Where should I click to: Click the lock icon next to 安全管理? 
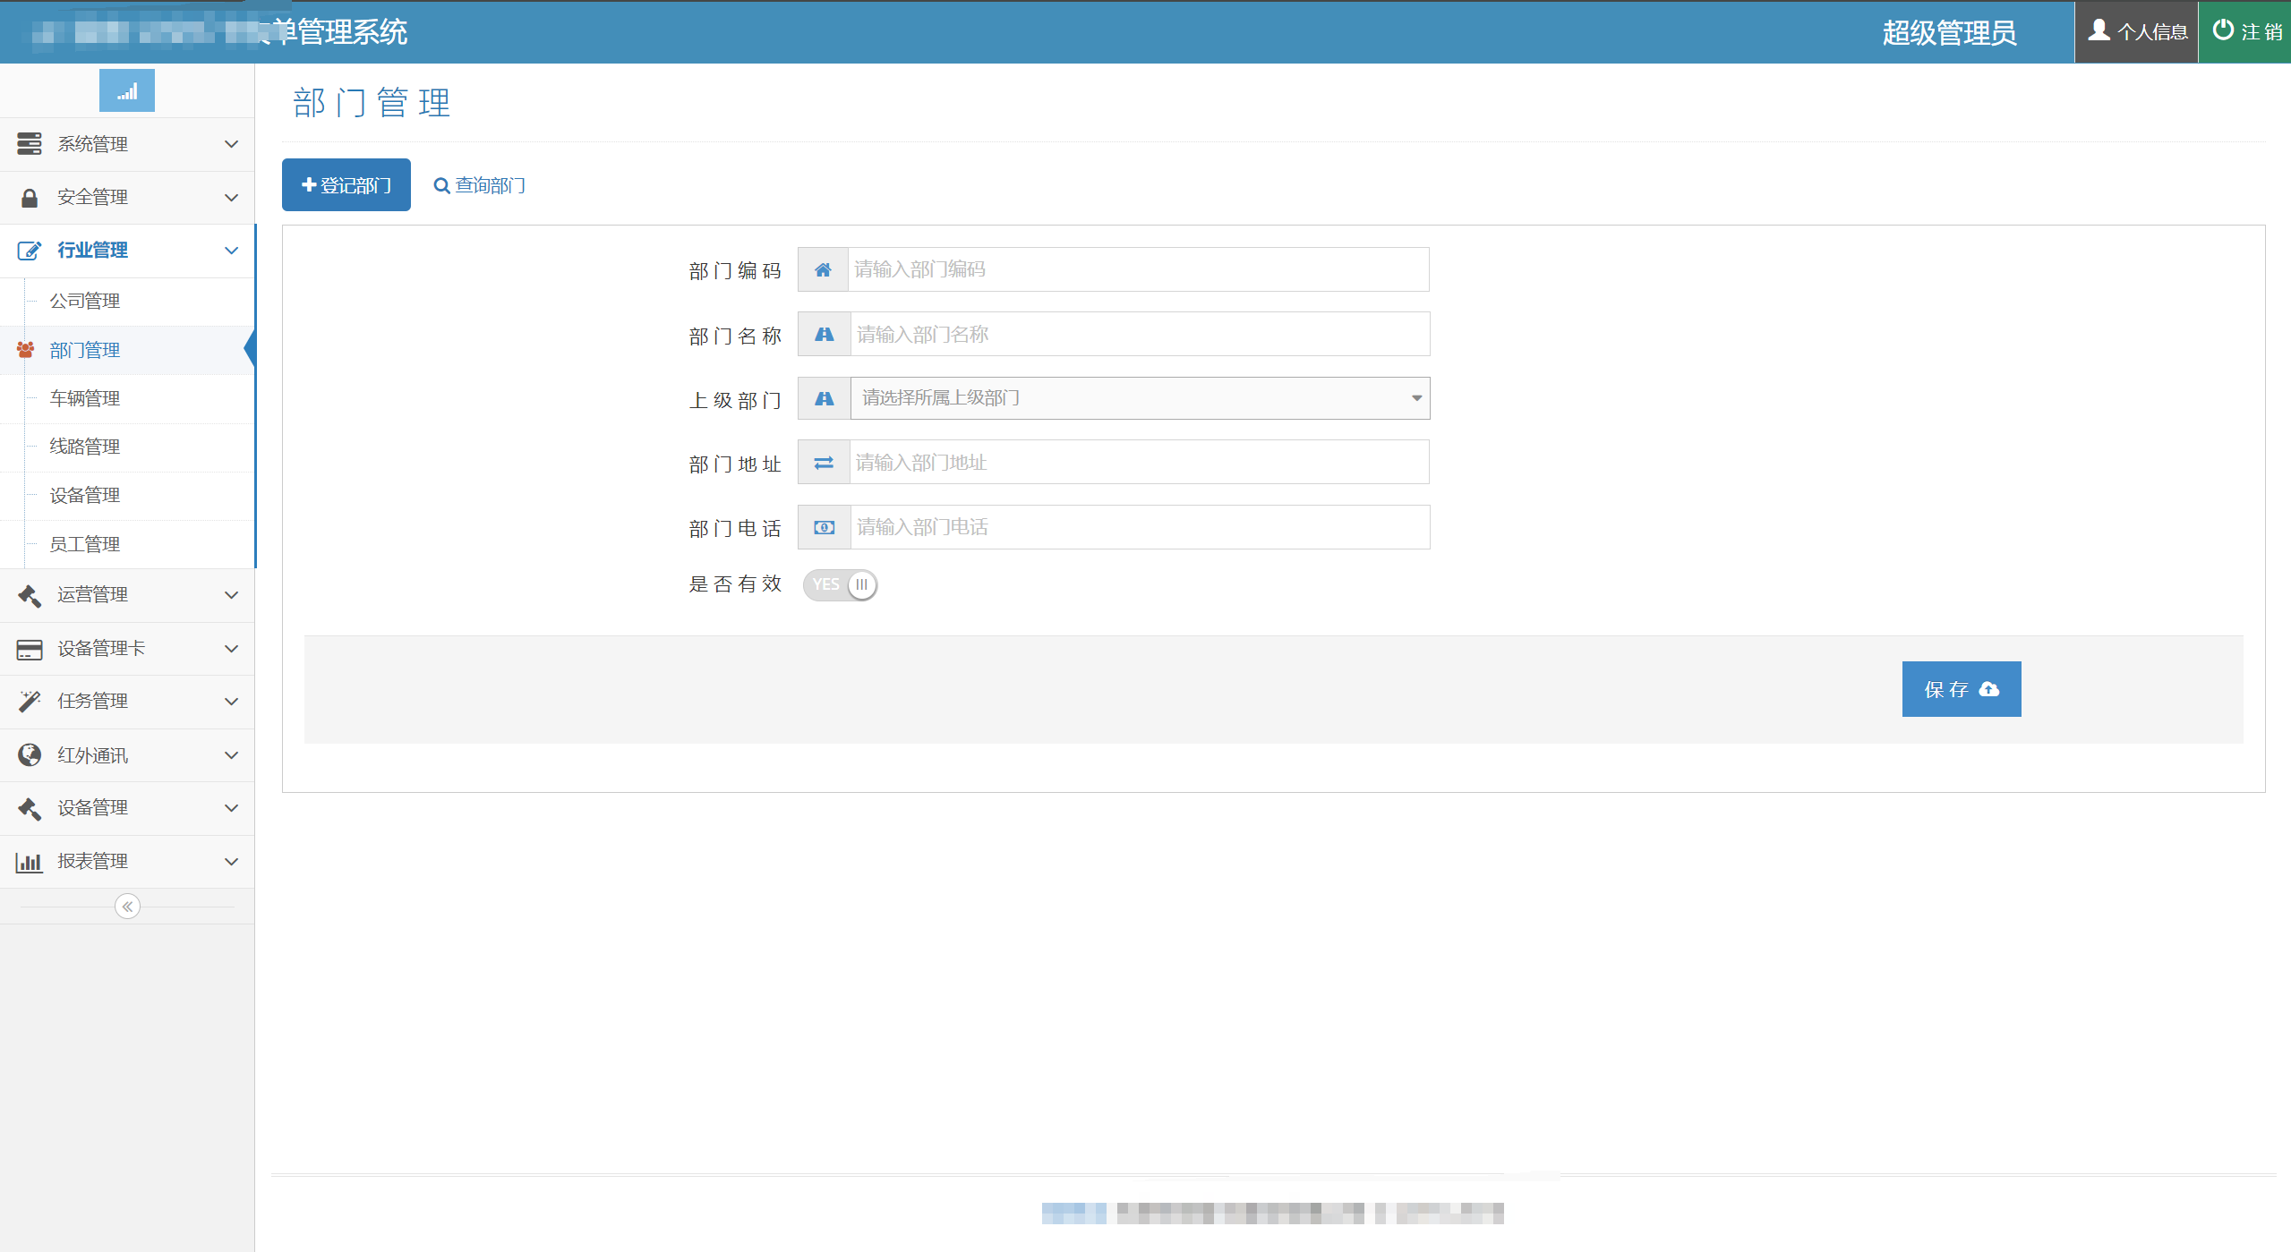point(30,198)
